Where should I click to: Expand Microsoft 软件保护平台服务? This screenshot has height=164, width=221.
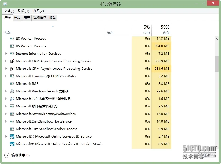[x=6, y=106]
